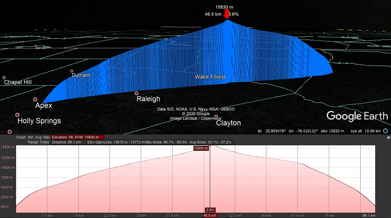Click the Elev Gain/Loss statistic
This screenshot has width=391, height=218.
(x=115, y=142)
